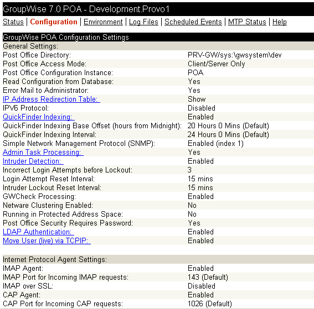314x309 pixels.
Task: Open the Log Files page
Action: click(143, 22)
